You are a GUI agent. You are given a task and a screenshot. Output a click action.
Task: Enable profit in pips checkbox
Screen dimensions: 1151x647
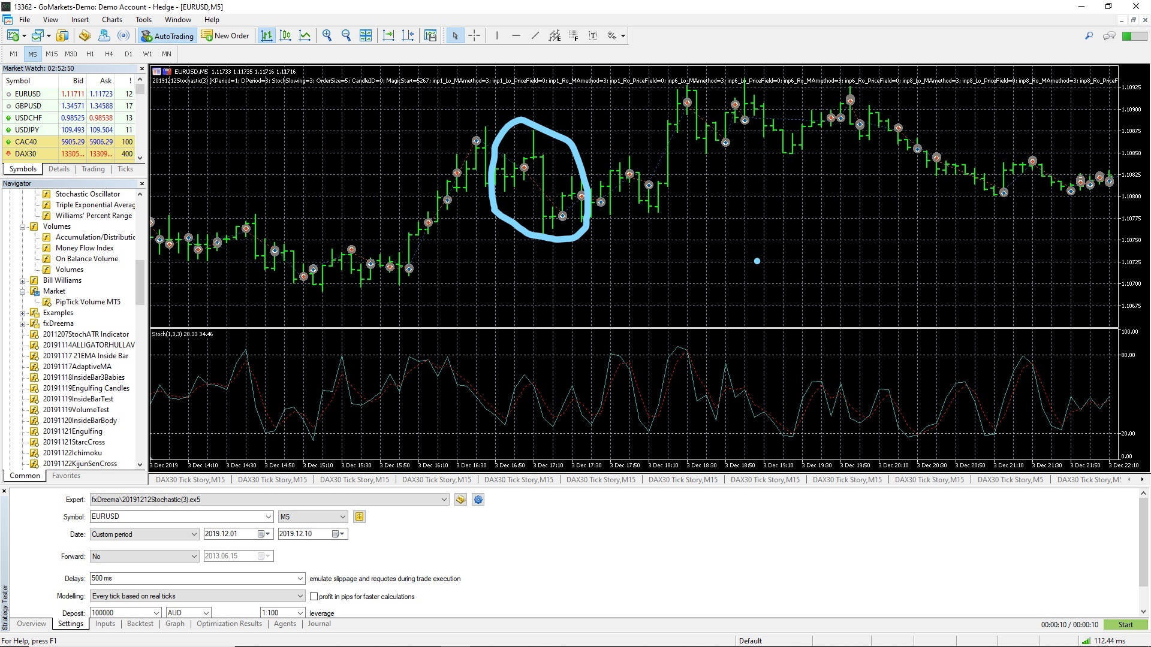[x=314, y=597]
